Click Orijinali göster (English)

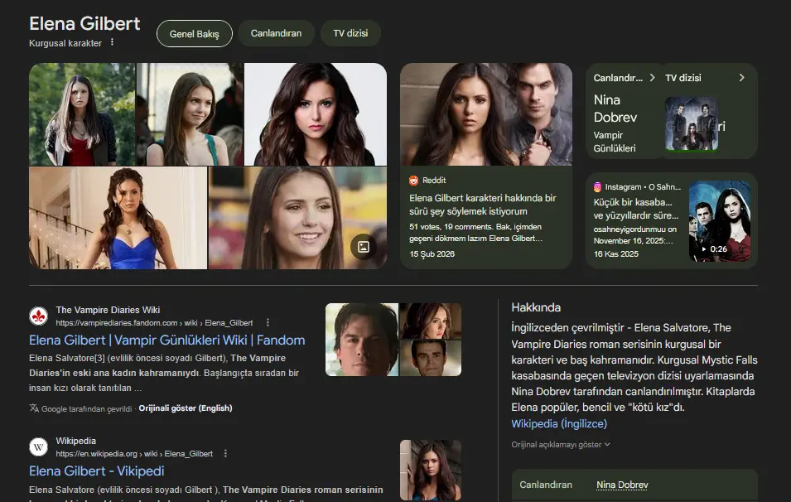pos(186,408)
